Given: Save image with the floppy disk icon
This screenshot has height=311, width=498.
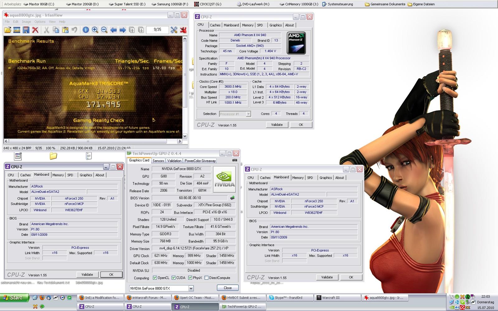Looking at the screenshot, I should (26, 30).
